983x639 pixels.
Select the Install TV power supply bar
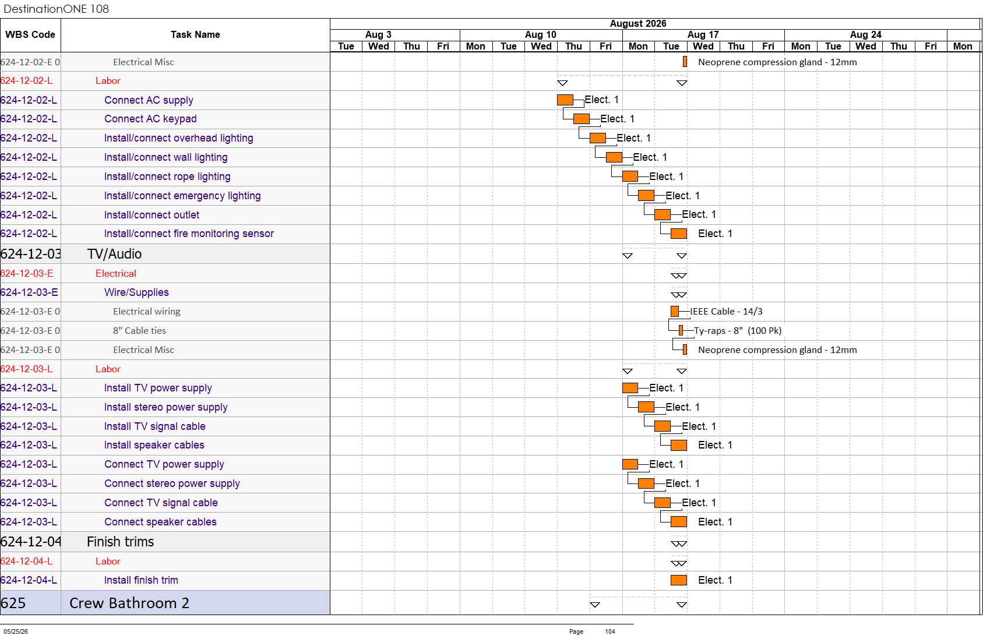[630, 388]
